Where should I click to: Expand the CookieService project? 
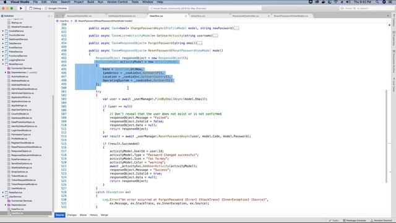coord(3,31)
